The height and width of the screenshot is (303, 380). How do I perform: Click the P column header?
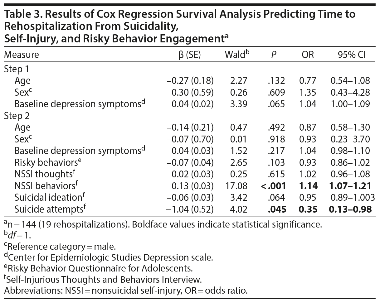(x=273, y=55)
